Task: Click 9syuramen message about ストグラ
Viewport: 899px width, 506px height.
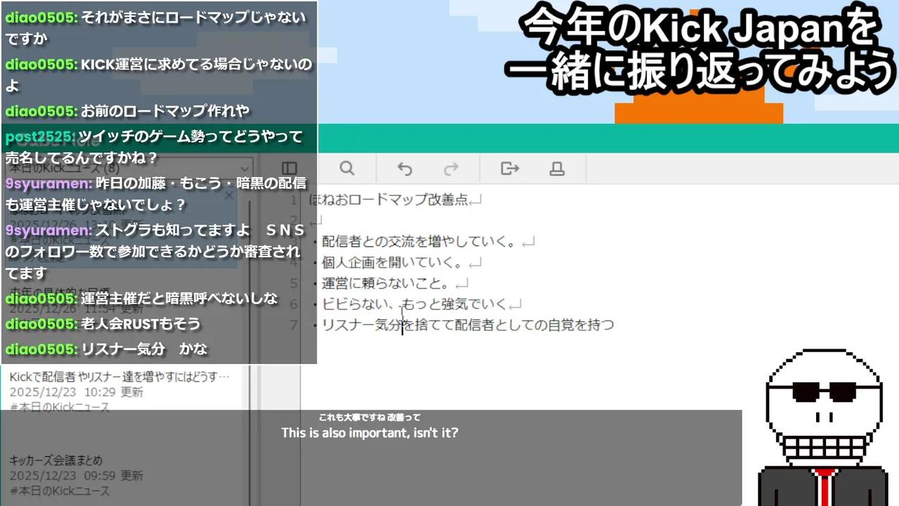Action: click(156, 251)
